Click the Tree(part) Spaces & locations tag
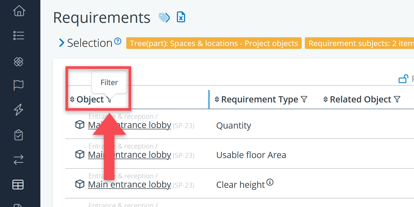The width and height of the screenshot is (414, 207). click(x=214, y=43)
